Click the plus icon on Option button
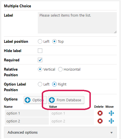The height and width of the screenshot is (139, 121). (28, 100)
